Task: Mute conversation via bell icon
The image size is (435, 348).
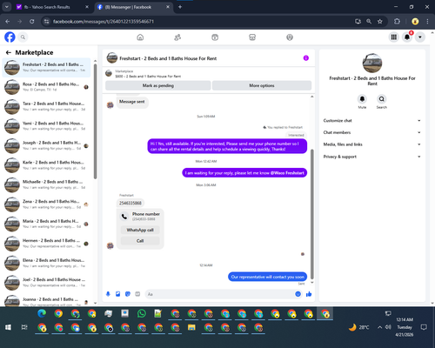Action: [x=362, y=99]
